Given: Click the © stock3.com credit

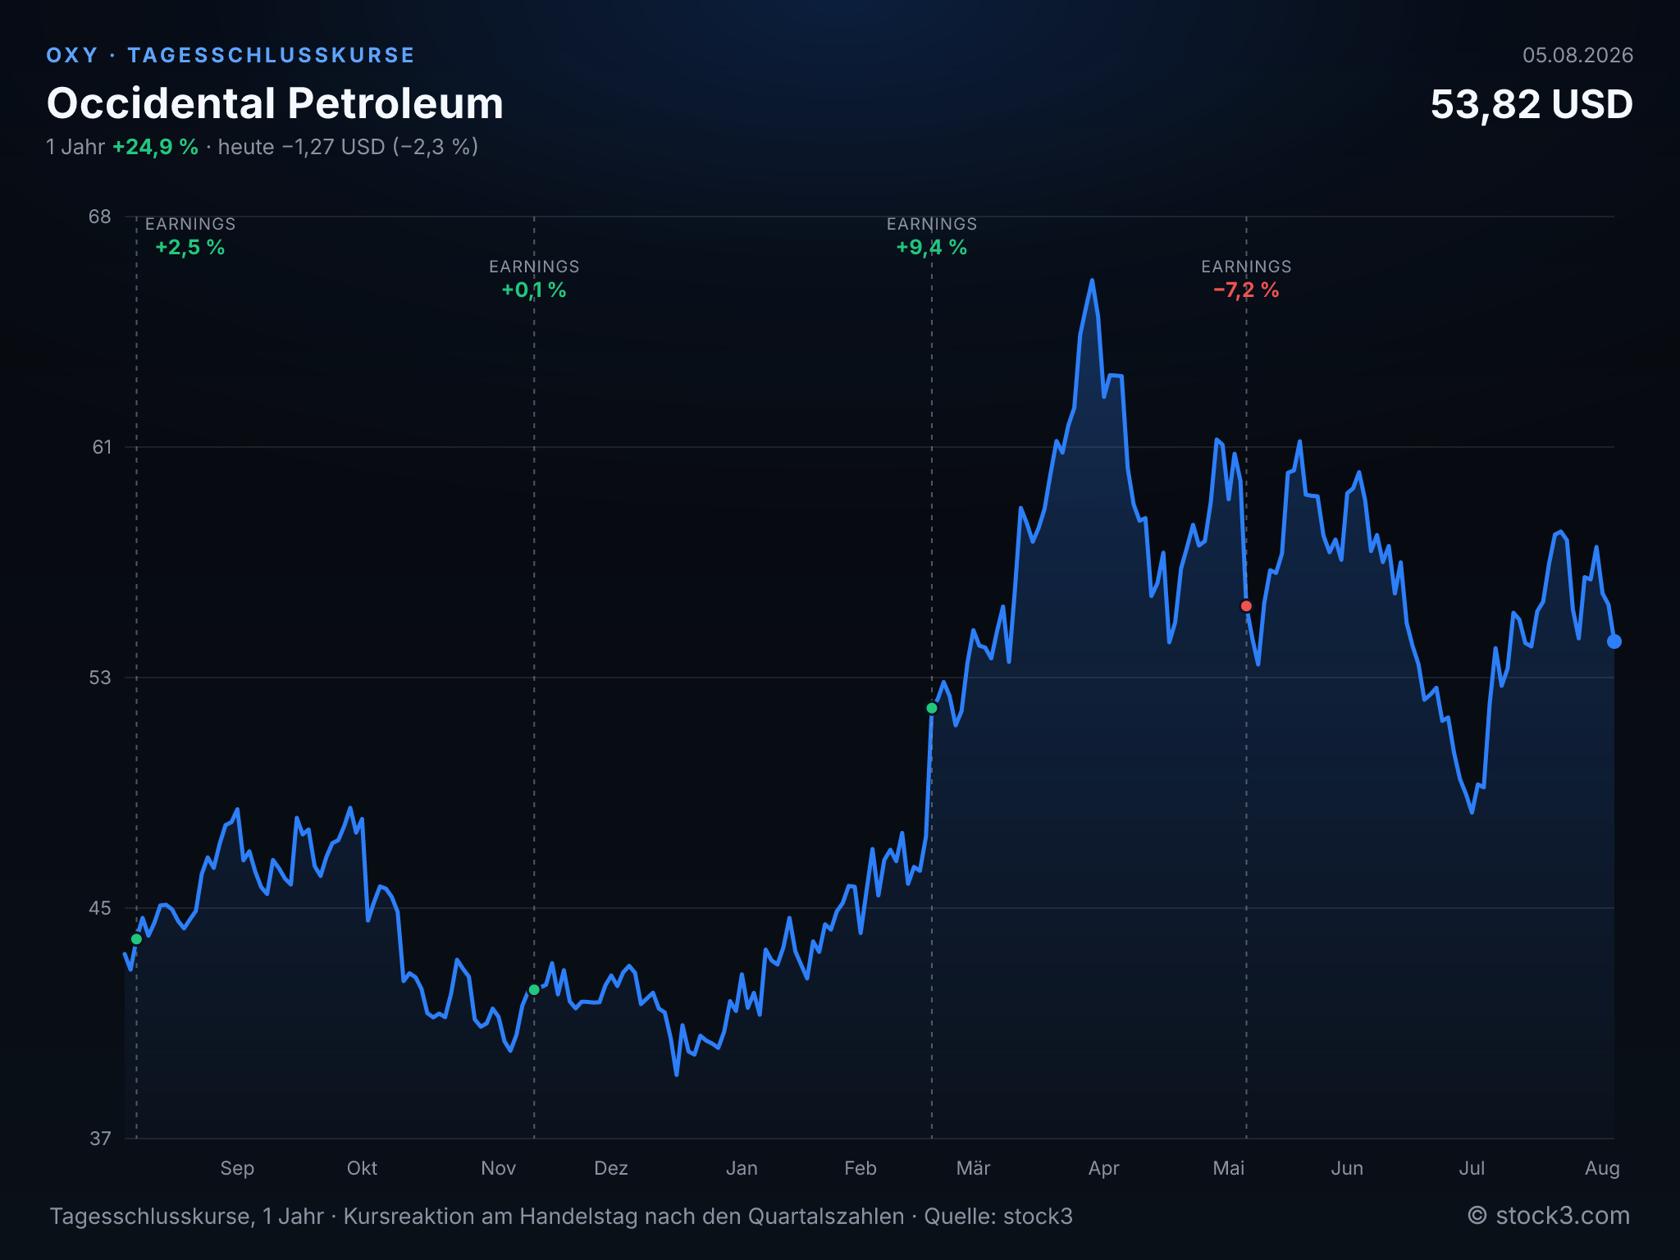Looking at the screenshot, I should point(1549,1216).
